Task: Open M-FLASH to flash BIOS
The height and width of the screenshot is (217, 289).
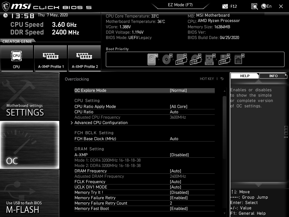Action: [x=30, y=193]
